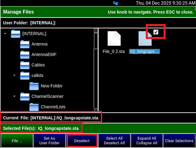Viewport: 196px width, 148px height.
Task: Click Expand All Collapse All button
Action: pos(147,141)
